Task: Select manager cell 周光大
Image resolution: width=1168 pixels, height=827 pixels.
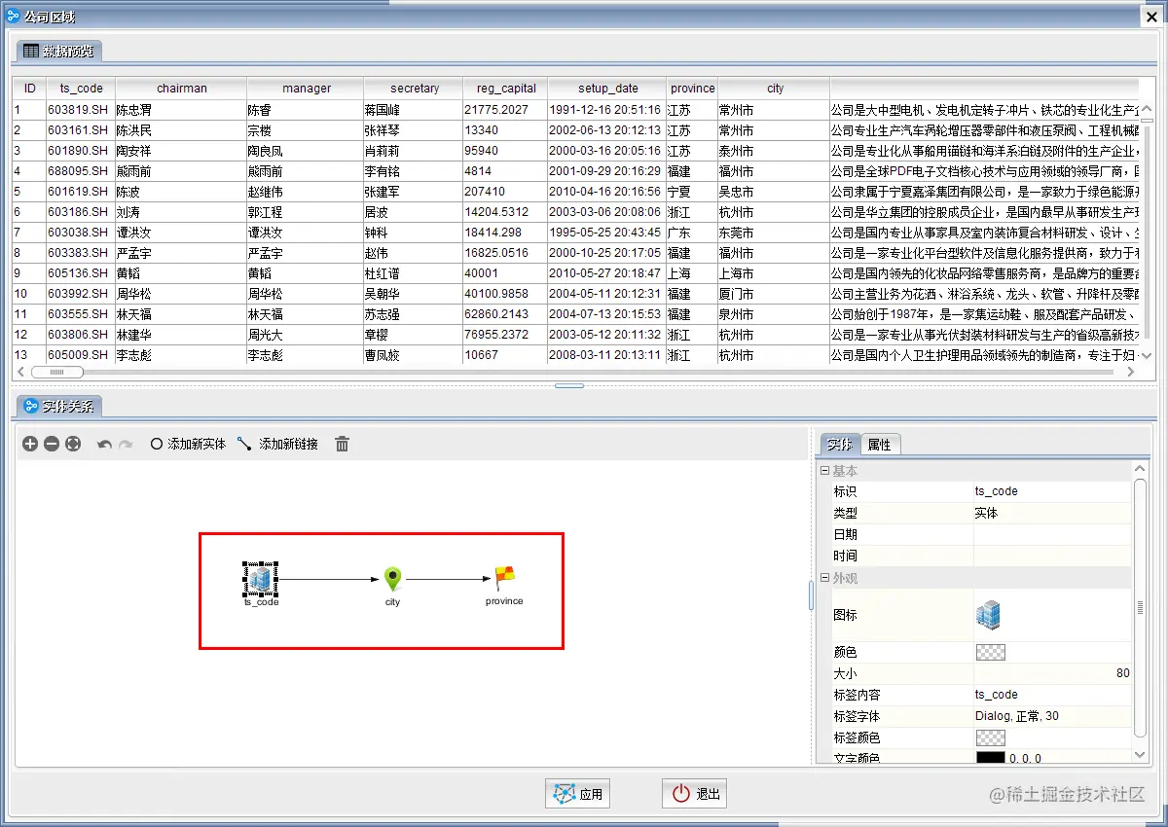Action: click(x=306, y=335)
